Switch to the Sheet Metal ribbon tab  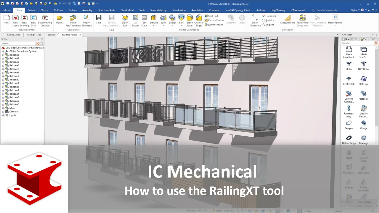[x=127, y=10]
